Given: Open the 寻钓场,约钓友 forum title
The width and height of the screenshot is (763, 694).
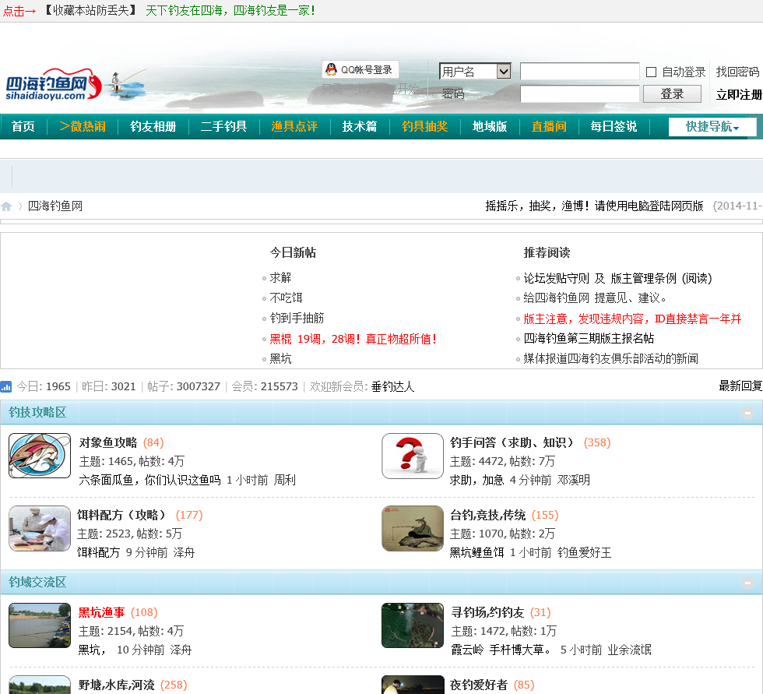Looking at the screenshot, I should (x=487, y=613).
